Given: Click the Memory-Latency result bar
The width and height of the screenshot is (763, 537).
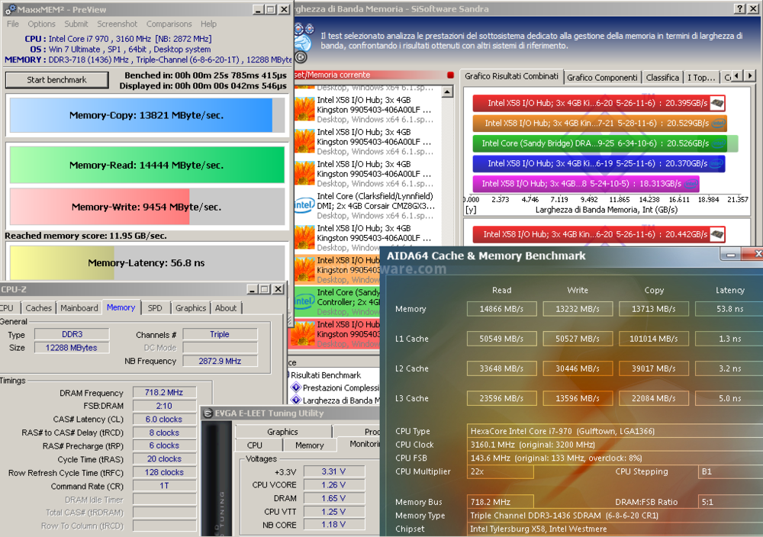Looking at the screenshot, I should tap(147, 262).
